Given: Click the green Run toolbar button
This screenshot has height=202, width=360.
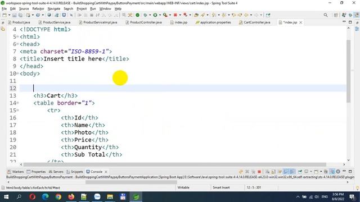Looking at the screenshot, I should point(155,15).
